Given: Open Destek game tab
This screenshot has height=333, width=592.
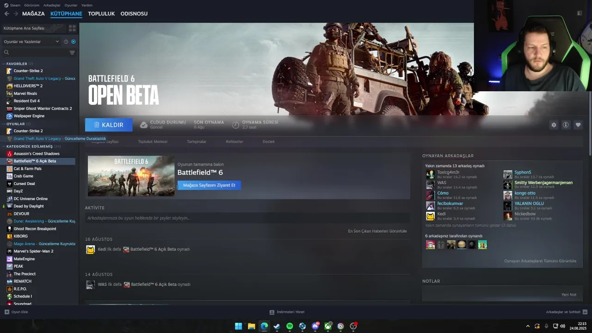Looking at the screenshot, I should pos(269,142).
